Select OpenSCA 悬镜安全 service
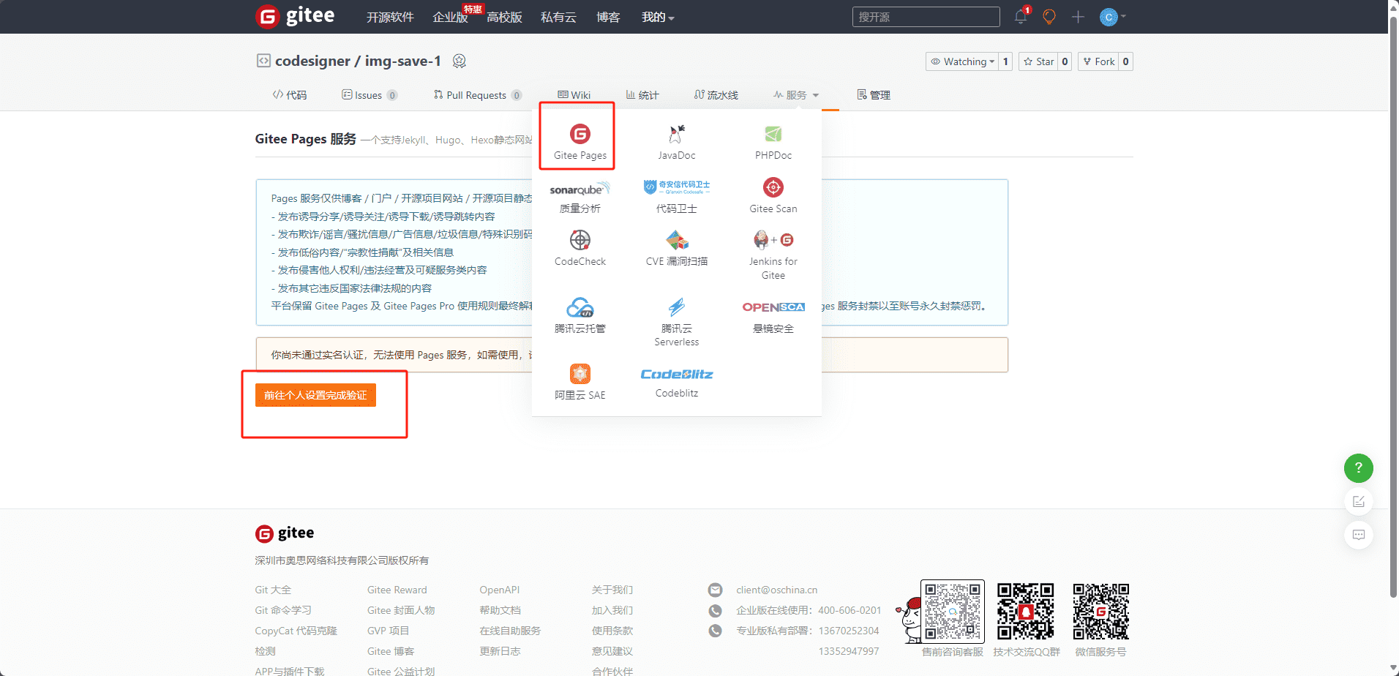 tap(773, 316)
